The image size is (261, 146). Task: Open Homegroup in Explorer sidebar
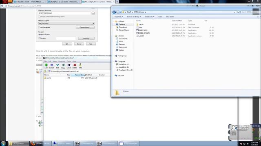pyautogui.click(x=121, y=56)
